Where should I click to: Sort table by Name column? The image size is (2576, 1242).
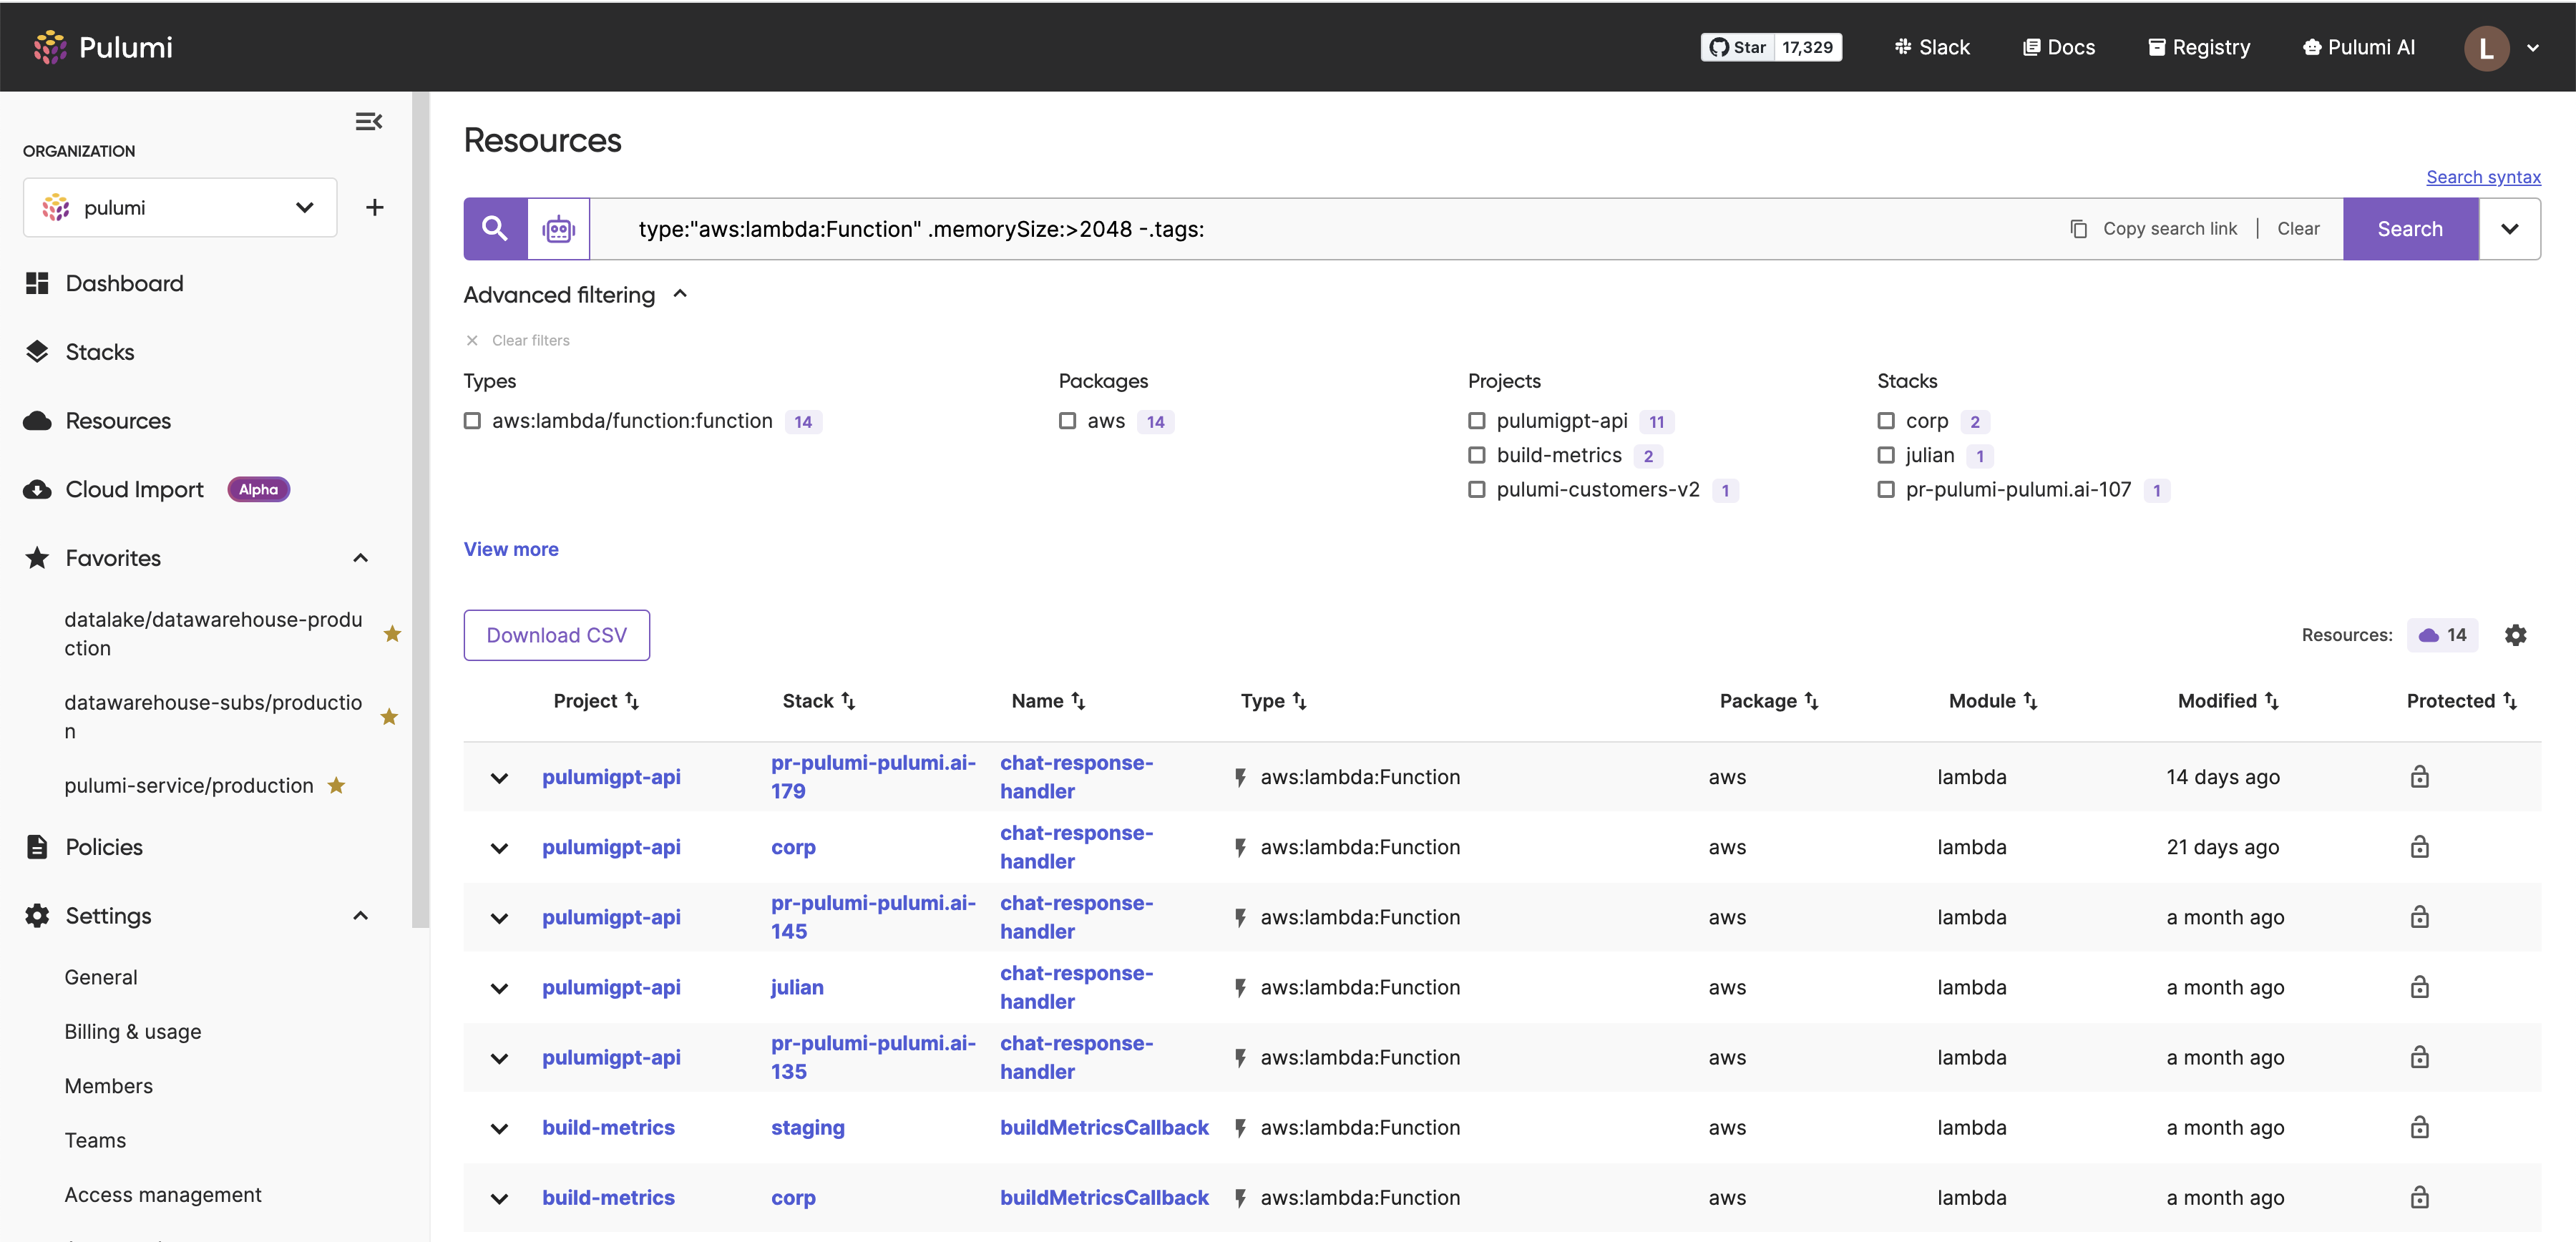coord(1048,701)
